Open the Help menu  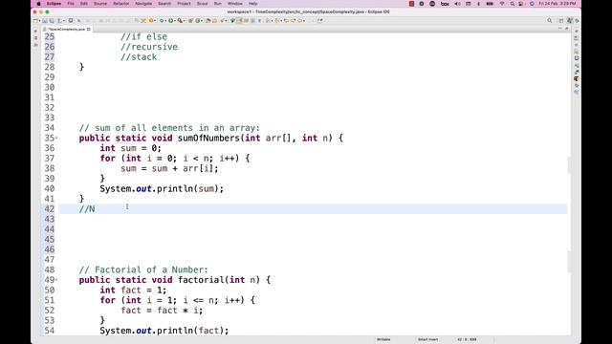click(x=252, y=4)
